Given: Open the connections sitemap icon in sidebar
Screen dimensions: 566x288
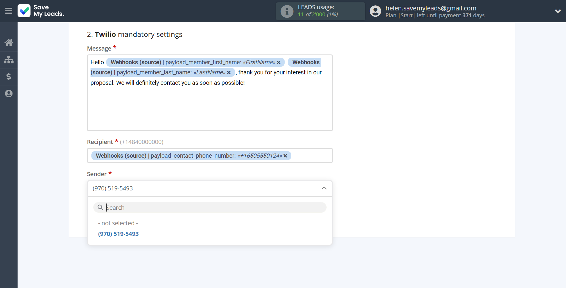Looking at the screenshot, I should pos(9,60).
